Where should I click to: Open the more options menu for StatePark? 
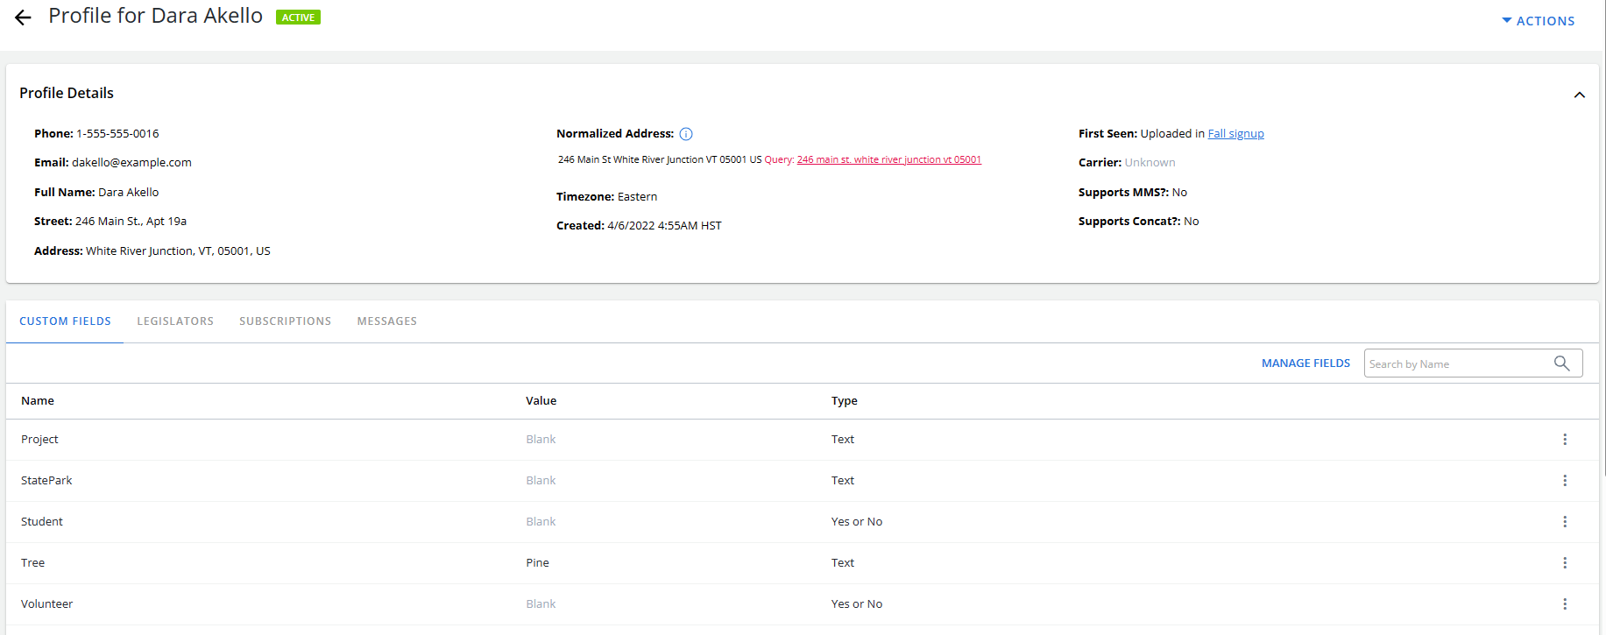pyautogui.click(x=1565, y=481)
